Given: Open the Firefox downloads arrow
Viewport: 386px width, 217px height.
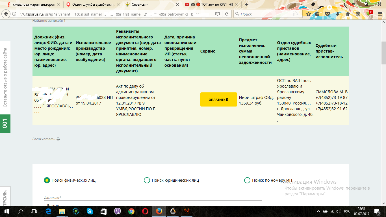Looking at the screenshot, I should pyautogui.click(x=338, y=14).
